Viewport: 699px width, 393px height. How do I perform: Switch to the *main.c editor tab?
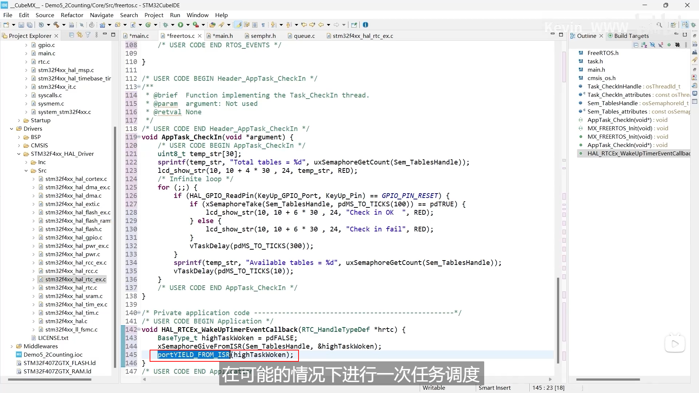point(140,36)
